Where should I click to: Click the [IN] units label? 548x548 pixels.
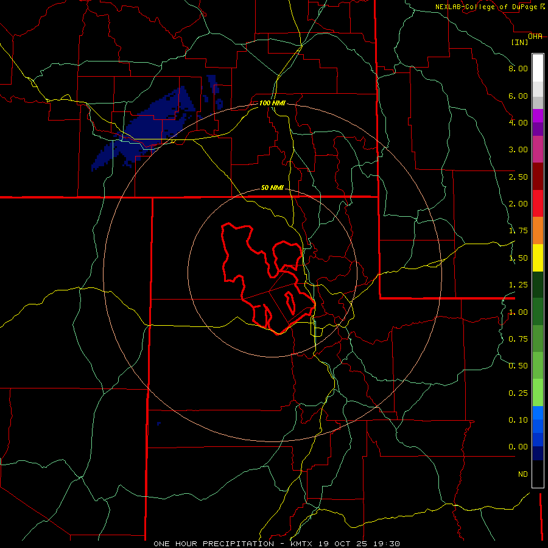pyautogui.click(x=520, y=42)
